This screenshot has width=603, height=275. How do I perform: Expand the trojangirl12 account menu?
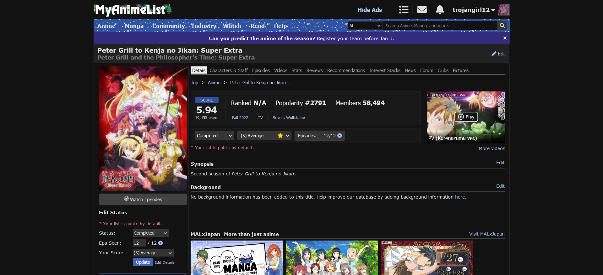473,10
